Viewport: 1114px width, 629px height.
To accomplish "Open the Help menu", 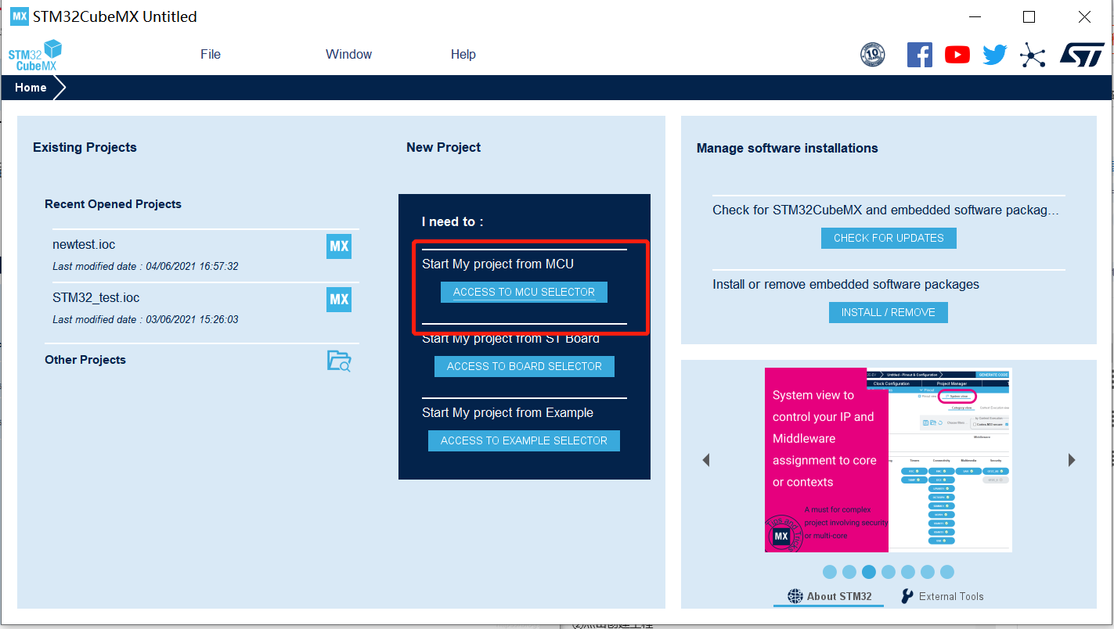I will tap(463, 55).
